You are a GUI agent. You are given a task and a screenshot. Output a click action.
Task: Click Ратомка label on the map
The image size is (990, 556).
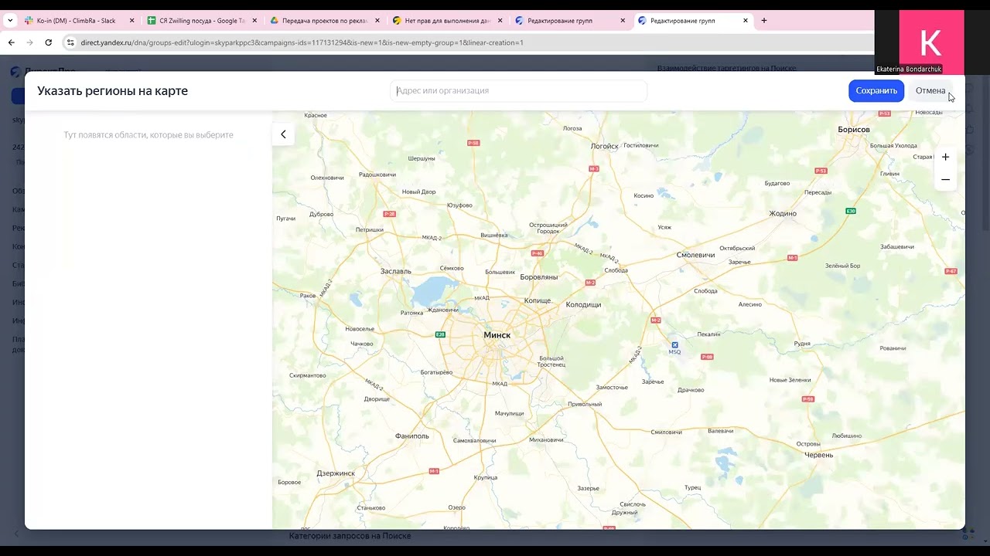pyautogui.click(x=412, y=313)
